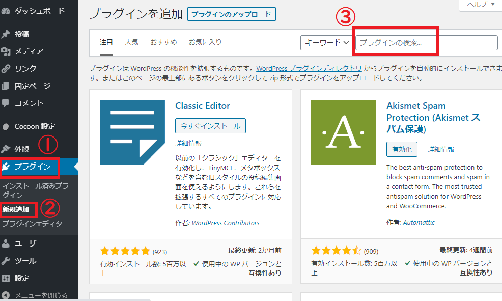Viewport: 502px width, 301px height.
Task: Click the Akismet plugin thumbnail
Action: [x=344, y=132]
